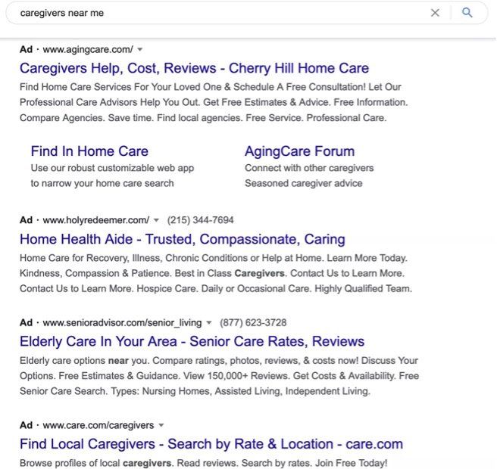Open Home Health Aide ad headline
This screenshot has width=497, height=469.
click(x=183, y=239)
